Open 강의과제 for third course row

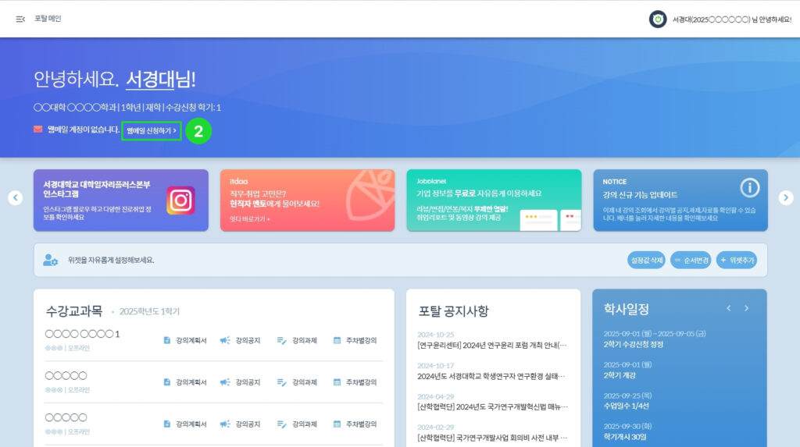297,424
